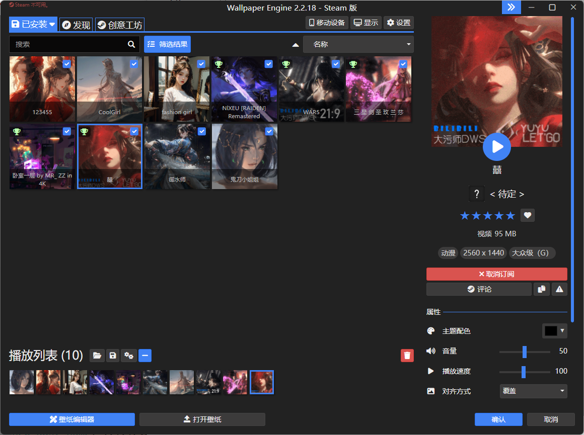Select first playlist thumbnail dark-haired girl

22,382
